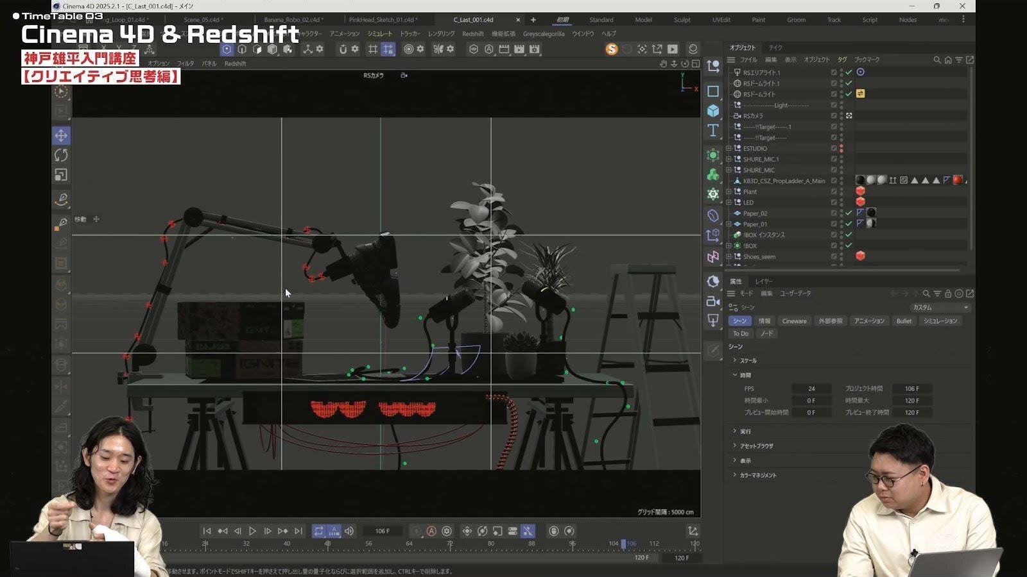This screenshot has width=1027, height=577.
Task: Open the カスタム dropdown in attributes panel
Action: [x=940, y=308]
